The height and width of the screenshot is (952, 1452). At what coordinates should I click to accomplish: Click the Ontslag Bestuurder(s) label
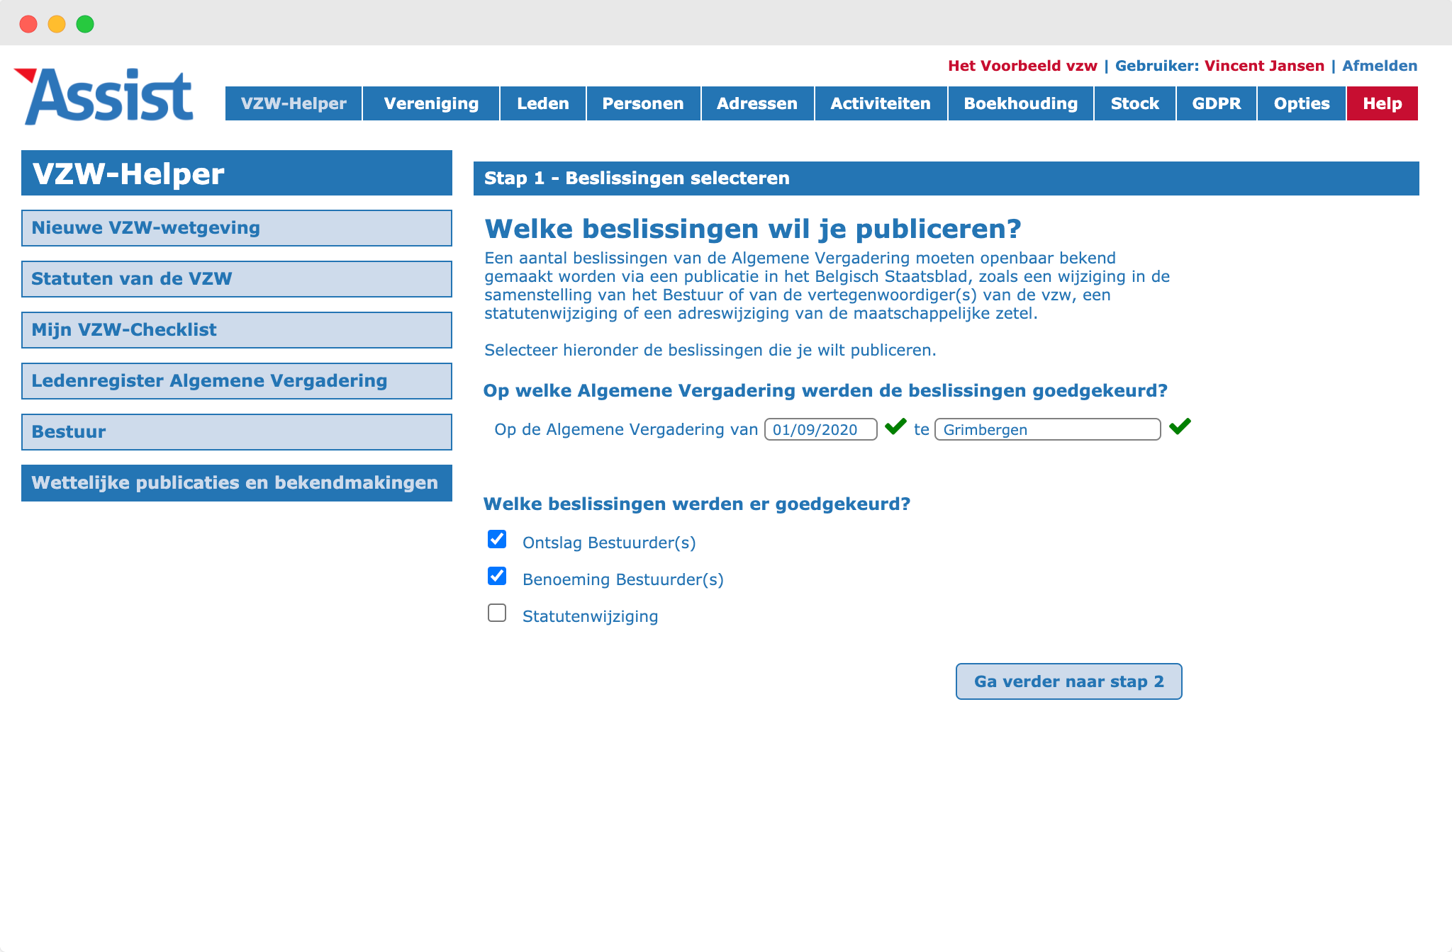pyautogui.click(x=609, y=543)
